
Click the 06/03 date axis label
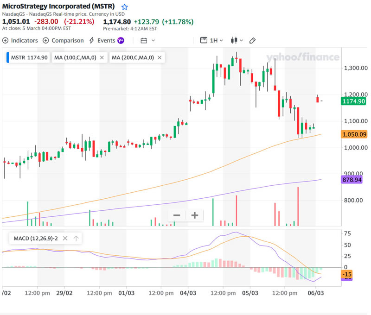(316, 293)
